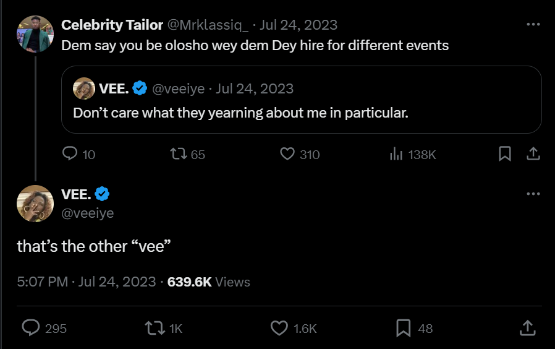Open VEE's large profile avatar

tap(35, 204)
